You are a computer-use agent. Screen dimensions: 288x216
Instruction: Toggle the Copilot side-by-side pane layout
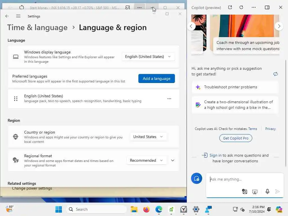click(267, 7)
